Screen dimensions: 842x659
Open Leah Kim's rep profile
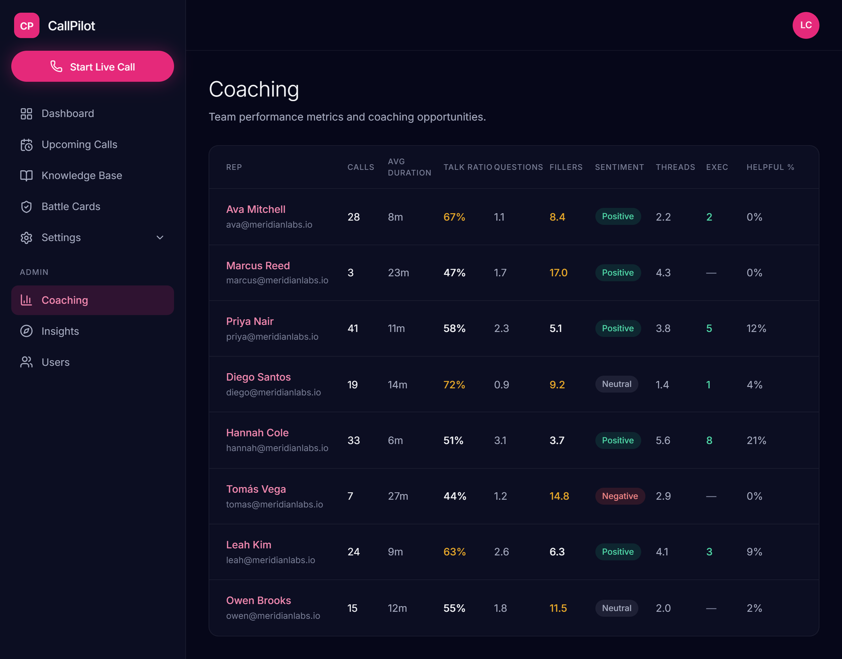click(x=249, y=545)
